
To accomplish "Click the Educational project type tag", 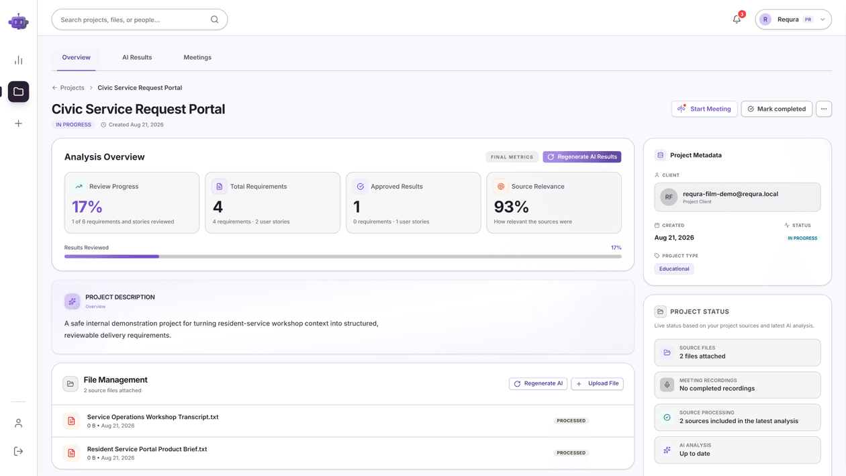I will tap(674, 269).
